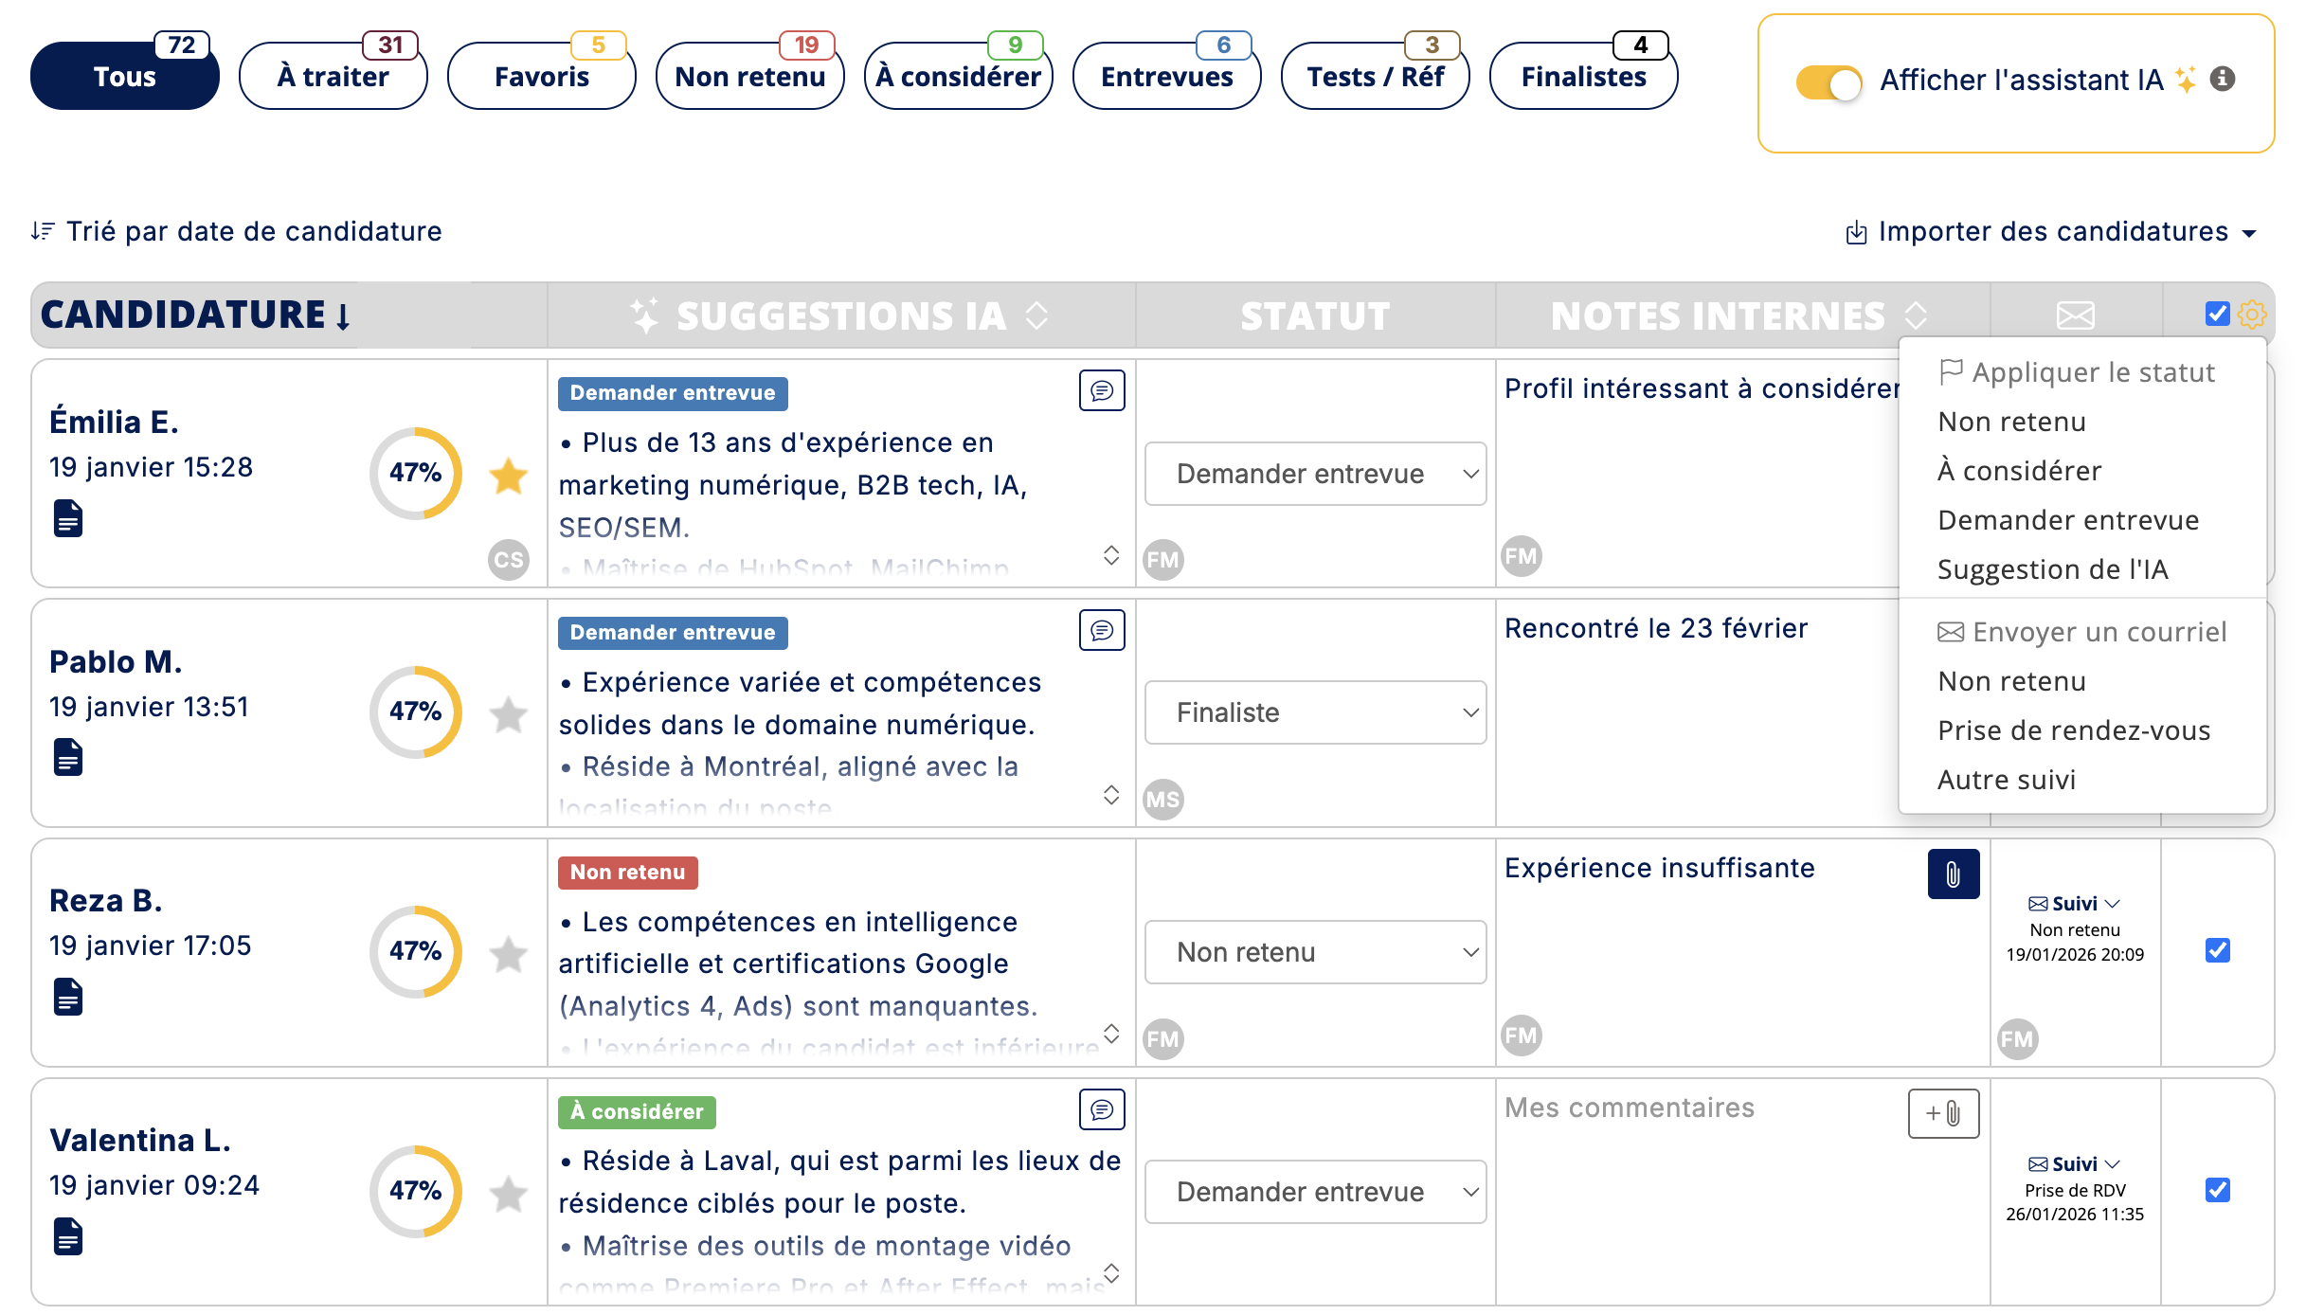Select Prise de rendez-vous in the menu
This screenshot has height=1315, width=2306.
coord(2073,730)
